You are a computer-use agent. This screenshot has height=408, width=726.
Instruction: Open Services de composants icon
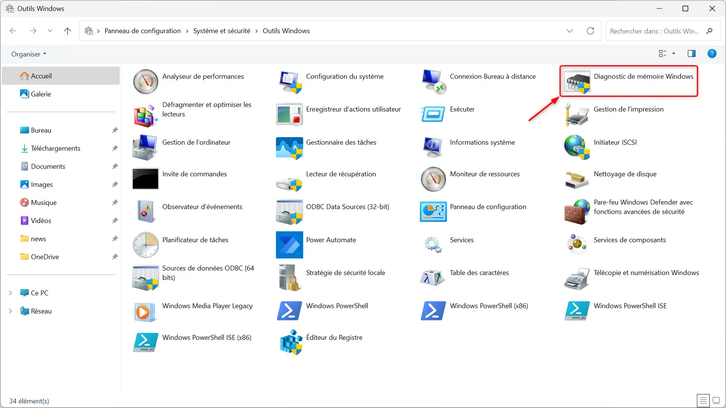point(577,244)
